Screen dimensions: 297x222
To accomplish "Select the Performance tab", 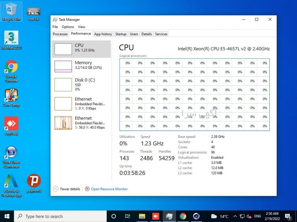I will click(81, 34).
